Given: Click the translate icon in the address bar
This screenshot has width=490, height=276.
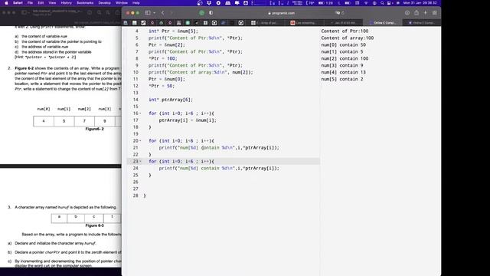Looking at the screenshot, I should point(338,13).
